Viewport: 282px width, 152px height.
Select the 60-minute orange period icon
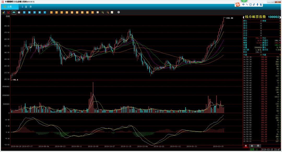tap(77, 12)
